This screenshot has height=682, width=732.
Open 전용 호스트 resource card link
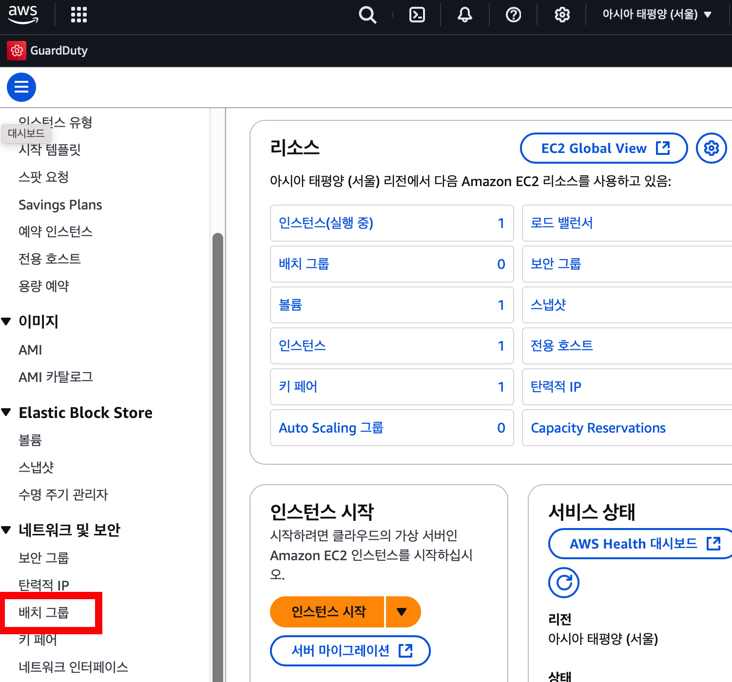(x=562, y=346)
